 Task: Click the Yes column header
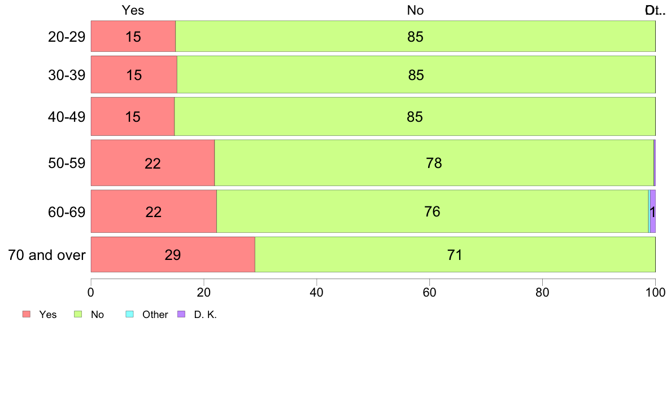pyautogui.click(x=133, y=10)
